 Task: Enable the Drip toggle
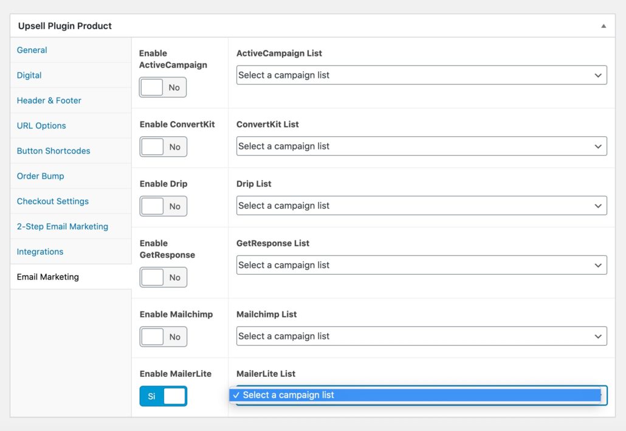162,205
